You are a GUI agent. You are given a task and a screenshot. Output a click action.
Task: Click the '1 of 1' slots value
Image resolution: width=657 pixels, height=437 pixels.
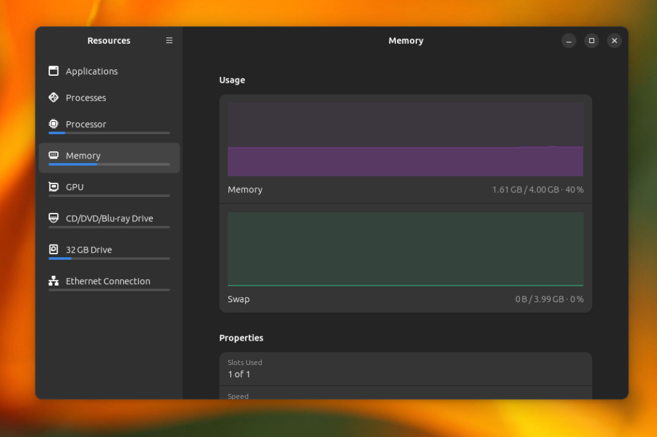tap(239, 374)
